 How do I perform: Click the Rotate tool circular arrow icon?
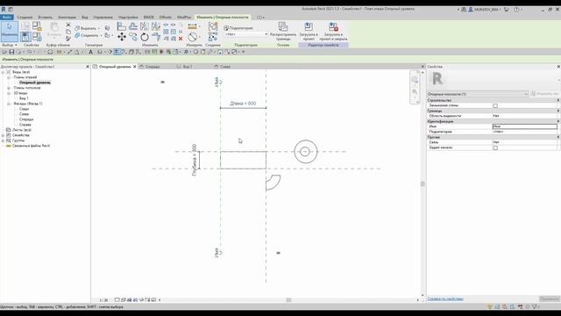(145, 37)
